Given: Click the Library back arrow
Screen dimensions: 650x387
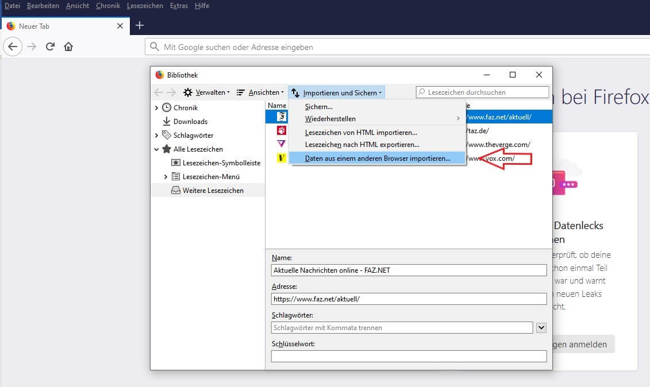Looking at the screenshot, I should [x=159, y=92].
